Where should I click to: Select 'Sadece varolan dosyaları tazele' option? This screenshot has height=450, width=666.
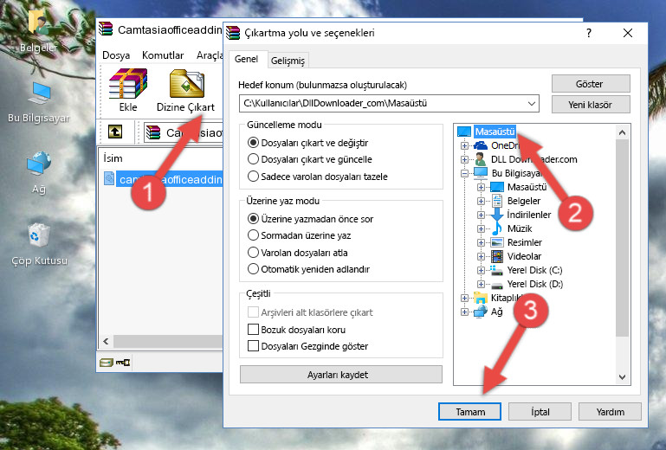click(317, 177)
